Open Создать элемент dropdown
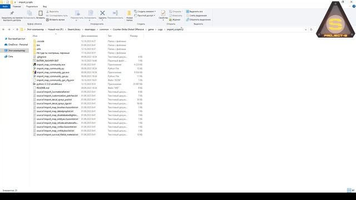 (x=145, y=12)
